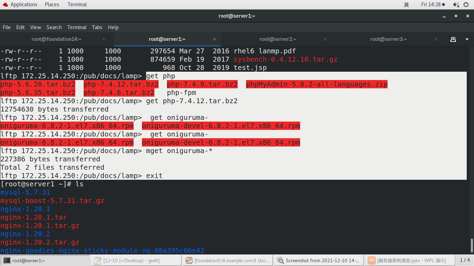The image size is (474, 266).
Task: Click the nginx-1.20.2 directory name
Action: point(25,234)
